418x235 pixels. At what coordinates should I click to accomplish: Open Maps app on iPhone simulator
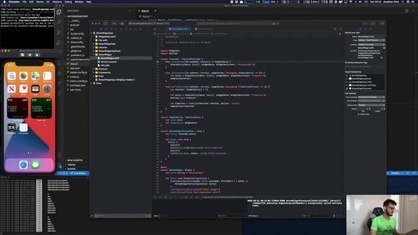(35, 76)
